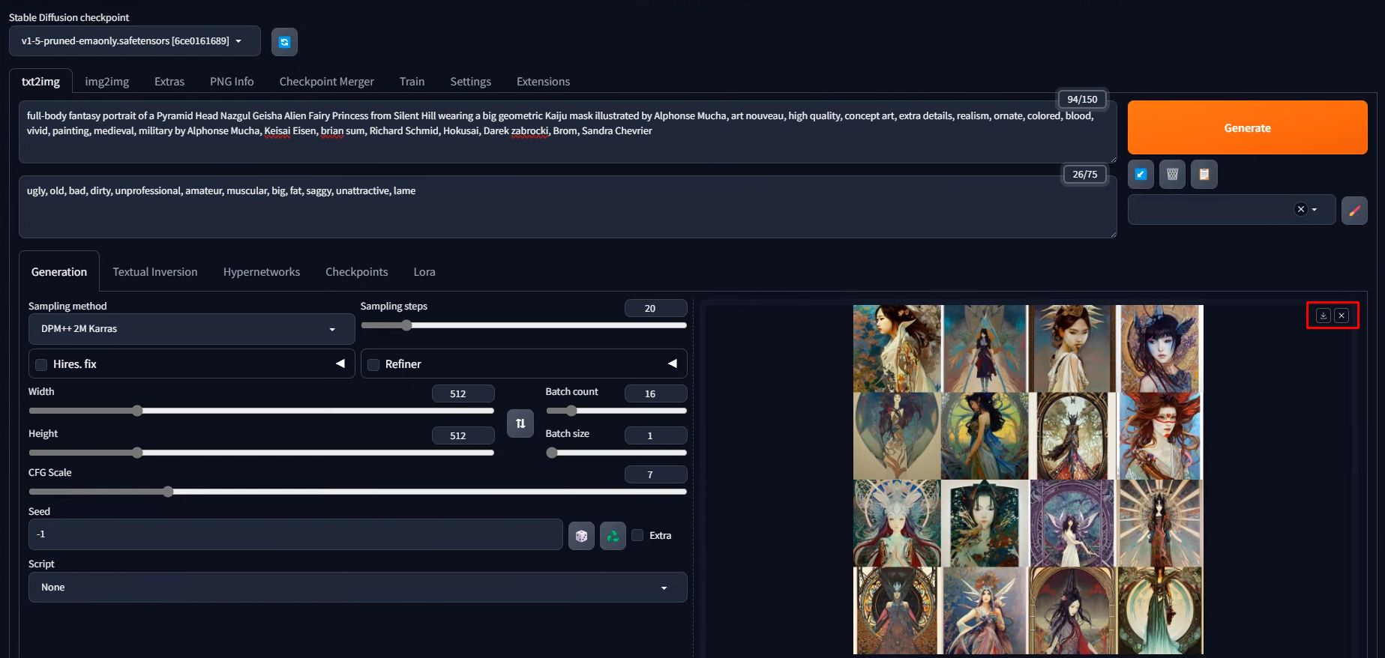Open the PNG Info tab
This screenshot has height=658, width=1385.
[232, 82]
